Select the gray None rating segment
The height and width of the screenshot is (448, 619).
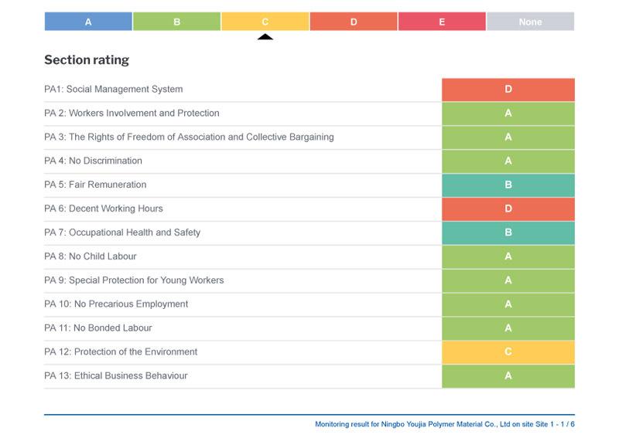[530, 22]
